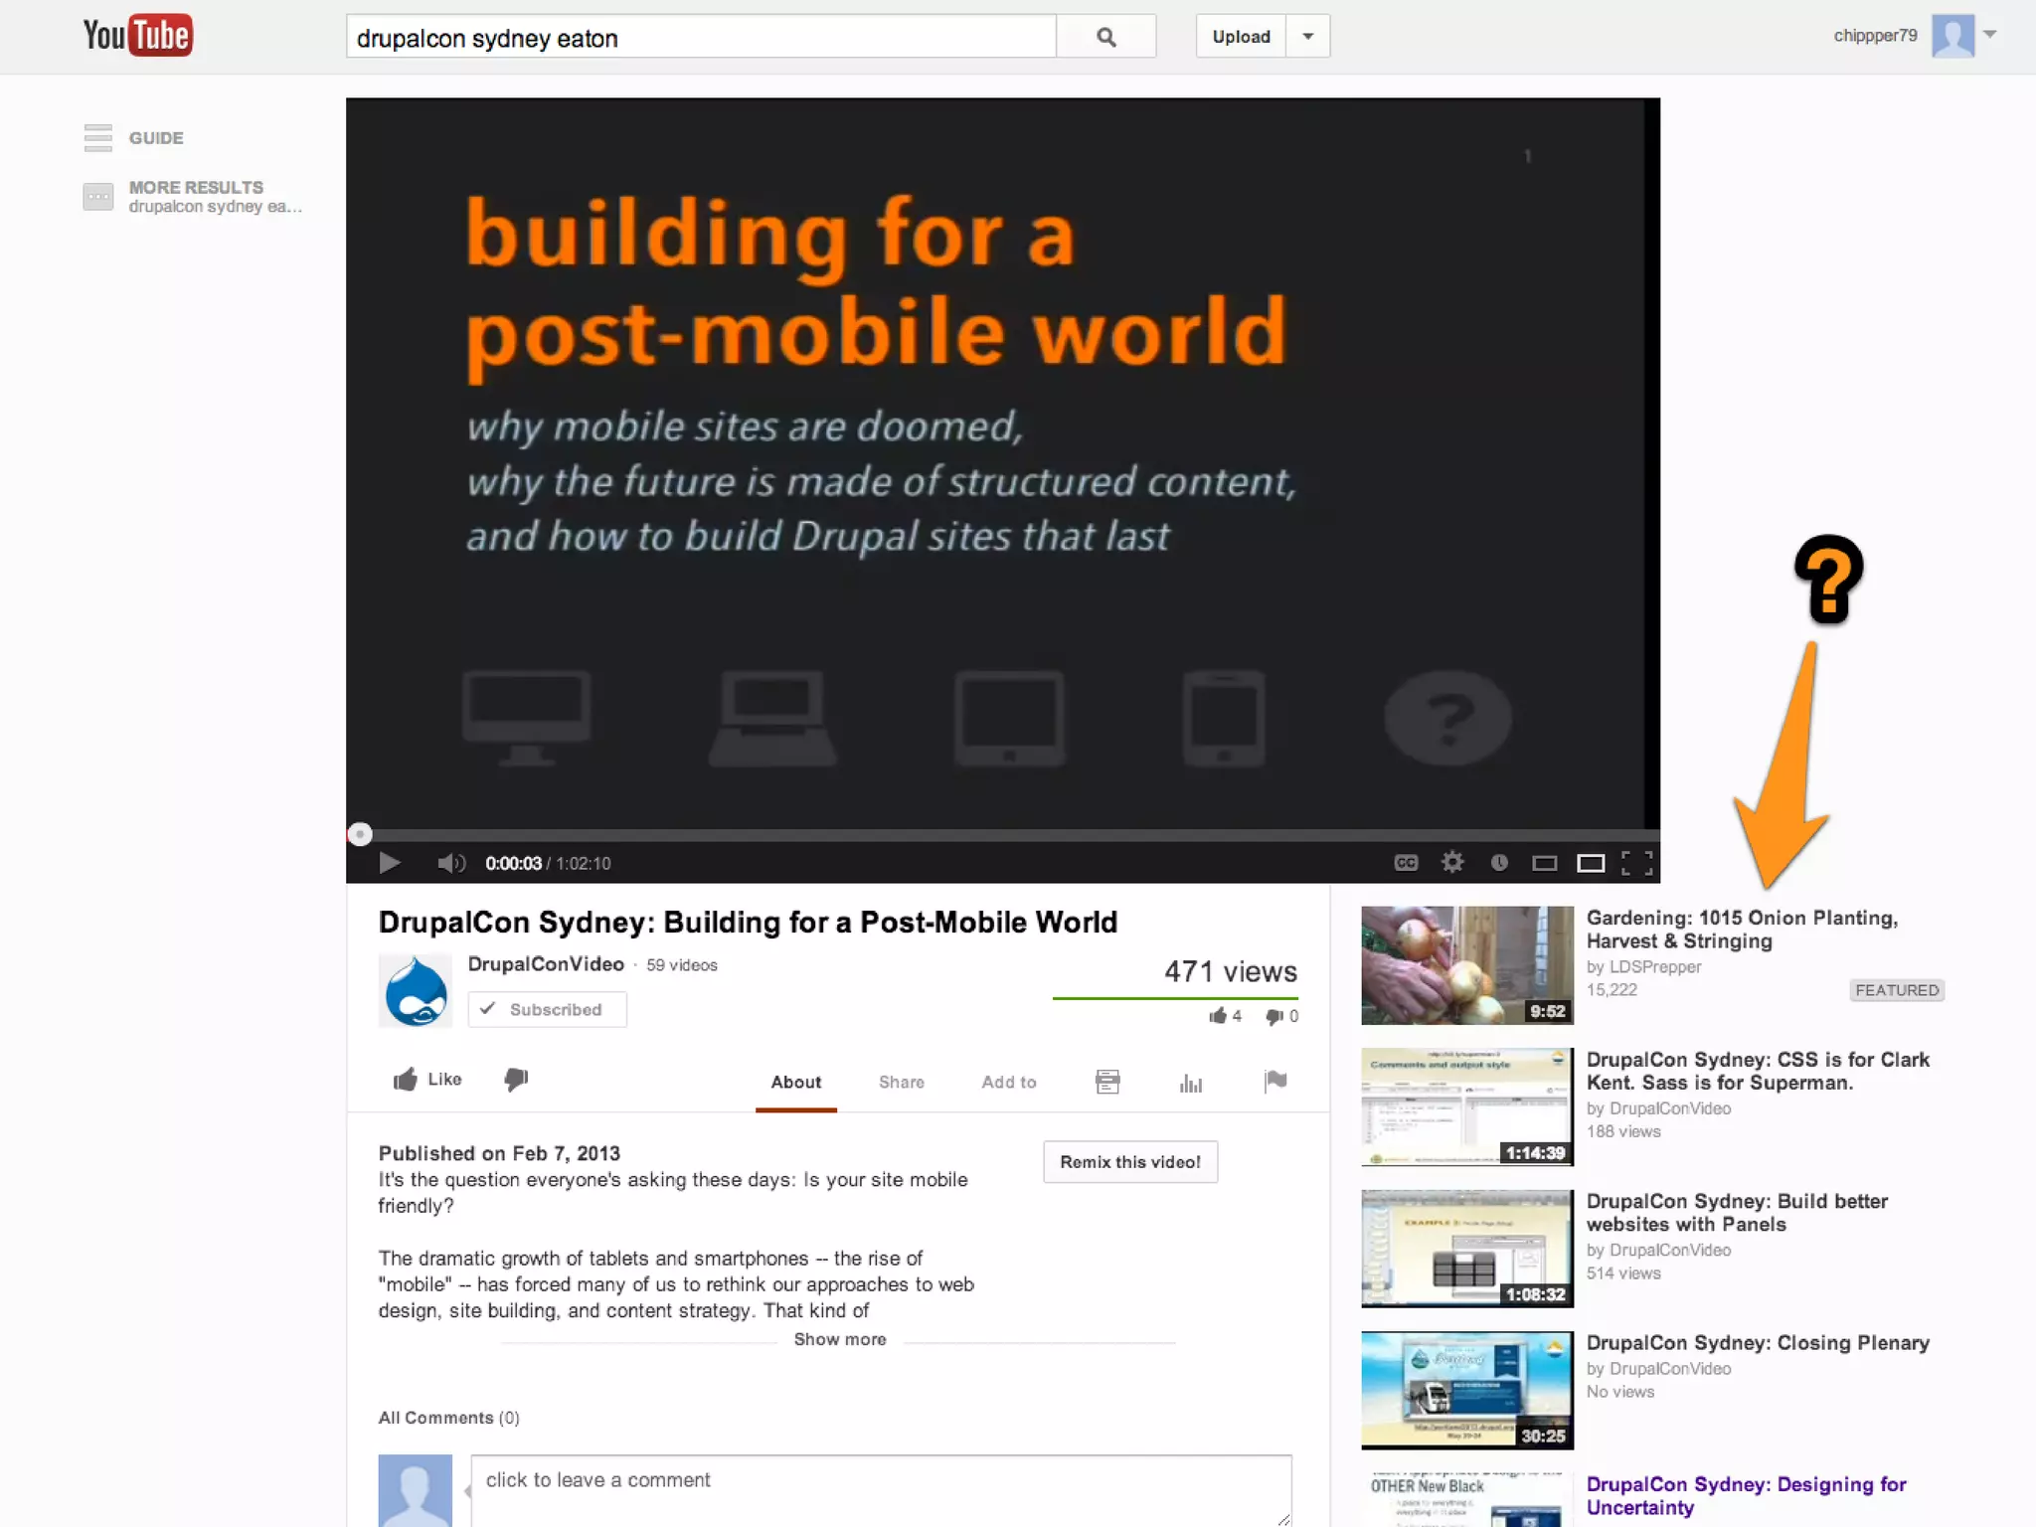Like the video
The width and height of the screenshot is (2036, 1527).
[427, 1080]
